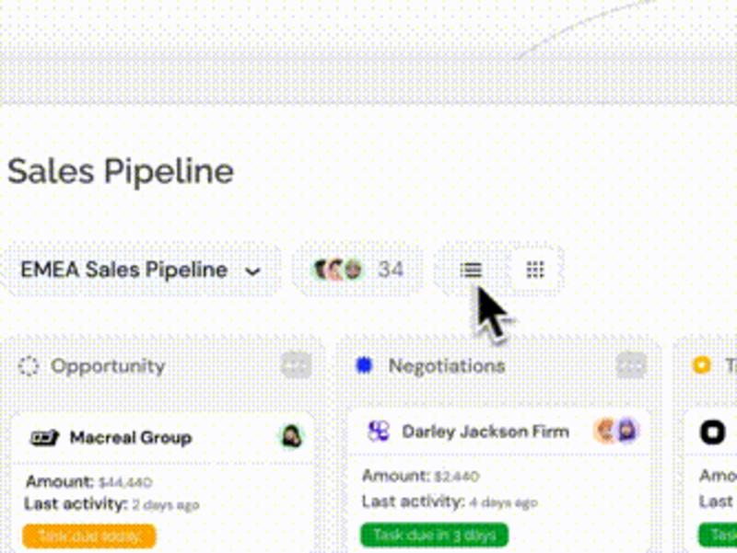The image size is (737, 553).
Task: Click the green Task due in 3 days tag
Action: [x=434, y=535]
